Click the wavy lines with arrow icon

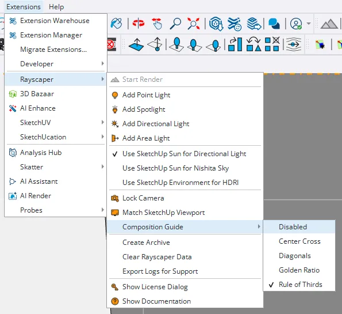[294, 44]
